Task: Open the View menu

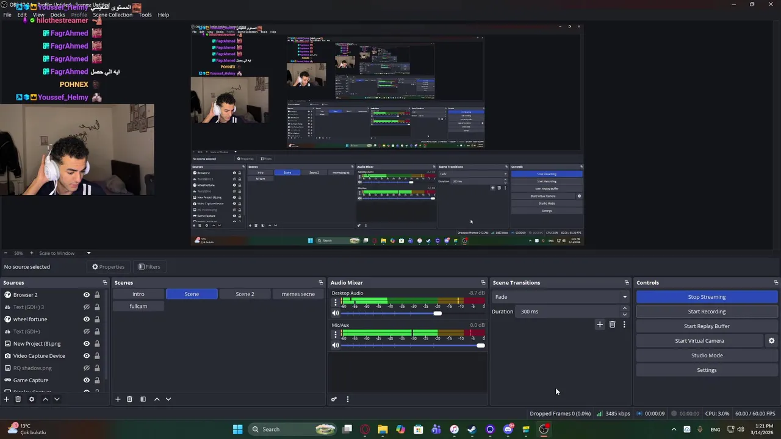Action: (x=38, y=15)
